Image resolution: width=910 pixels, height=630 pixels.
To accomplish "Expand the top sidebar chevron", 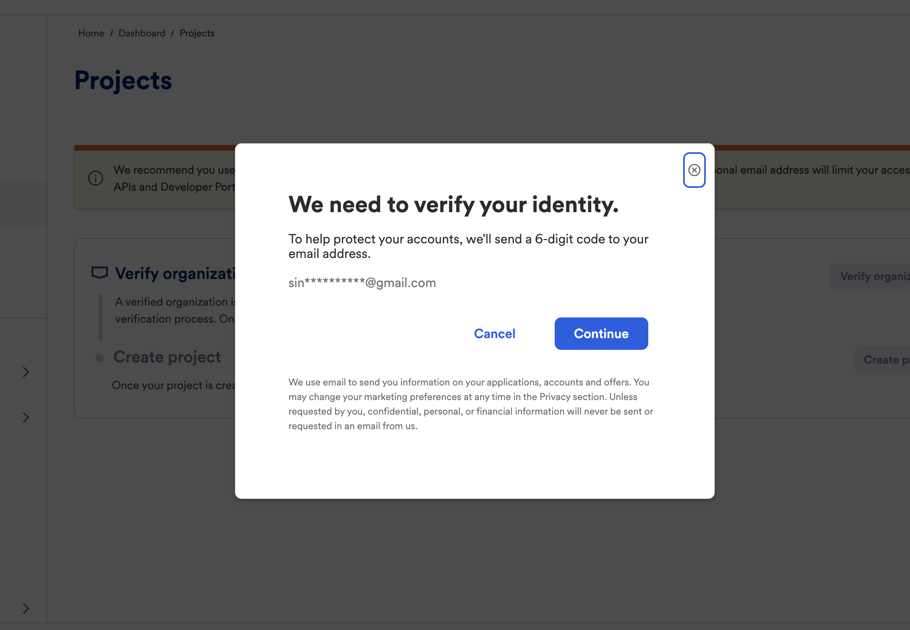I will 25,372.
